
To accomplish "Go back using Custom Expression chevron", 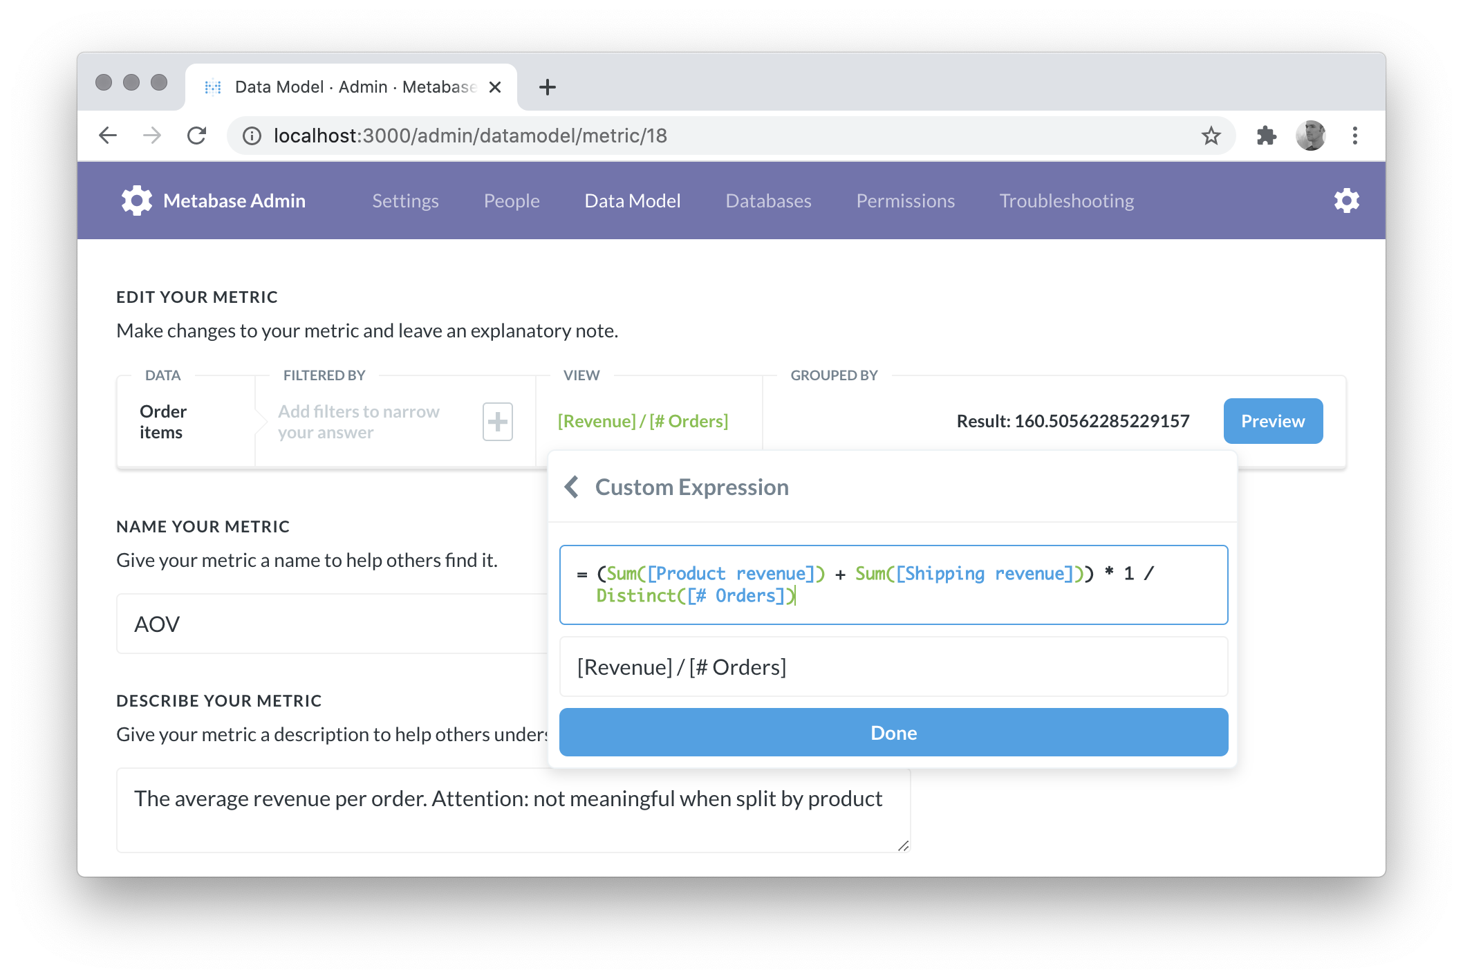I will pos(571,487).
